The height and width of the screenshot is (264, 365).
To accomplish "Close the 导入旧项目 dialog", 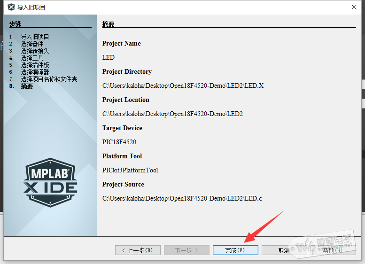I will pos(354,7).
